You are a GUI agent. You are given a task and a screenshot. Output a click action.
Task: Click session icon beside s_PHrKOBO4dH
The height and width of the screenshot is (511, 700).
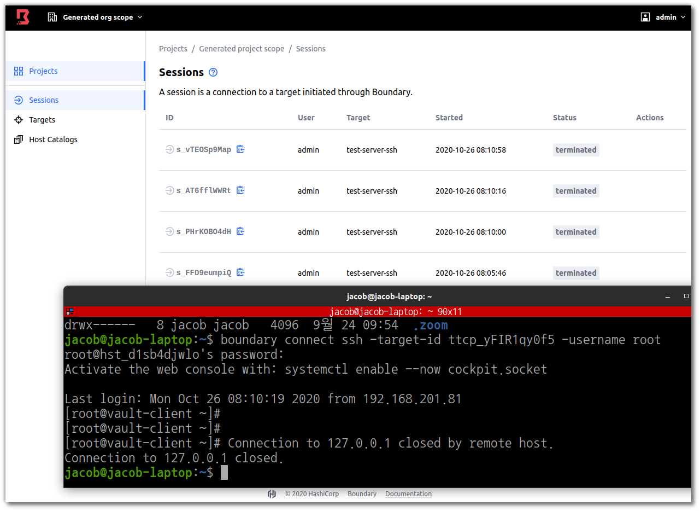169,231
